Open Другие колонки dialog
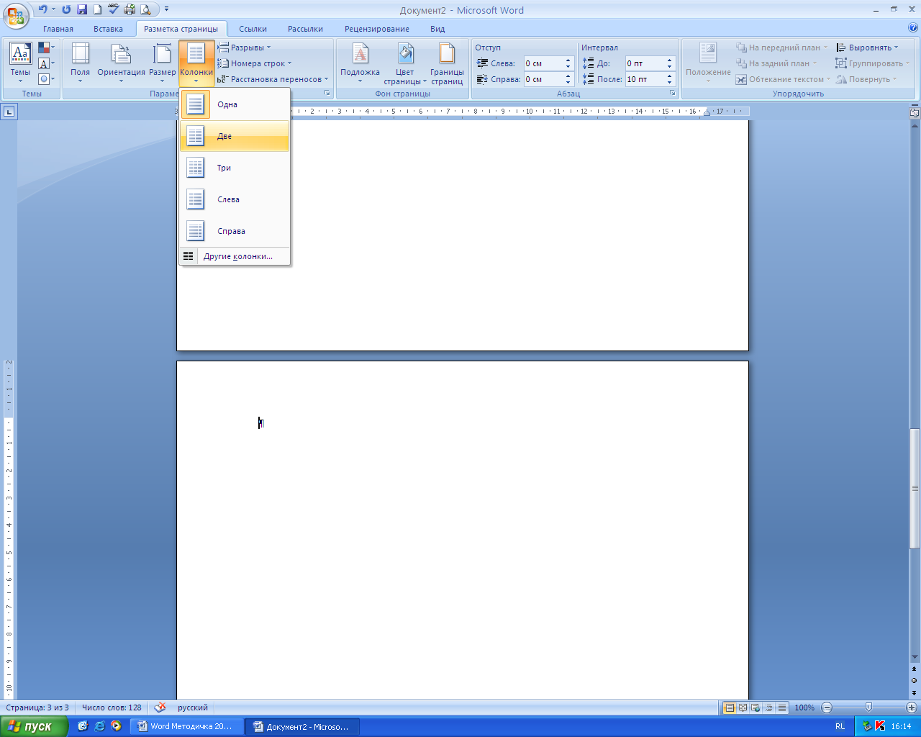 coord(235,256)
